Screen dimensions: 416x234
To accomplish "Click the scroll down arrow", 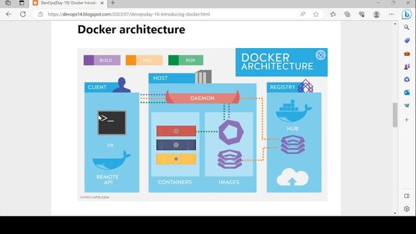I will tap(395, 213).
